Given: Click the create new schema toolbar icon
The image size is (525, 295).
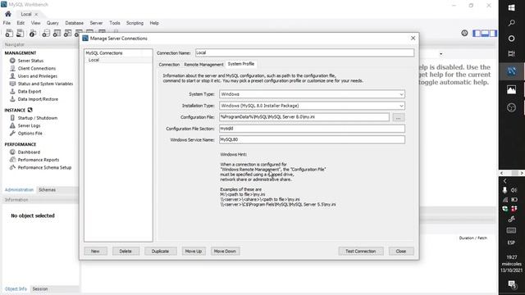Looking at the screenshot, I should [x=46, y=33].
